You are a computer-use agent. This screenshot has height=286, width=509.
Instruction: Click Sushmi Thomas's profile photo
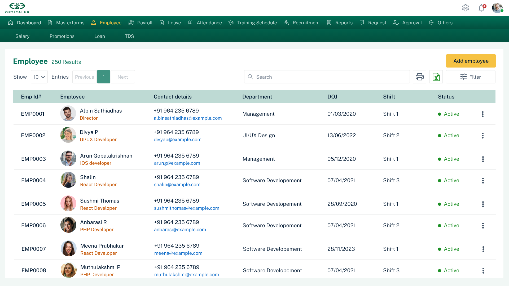click(68, 204)
